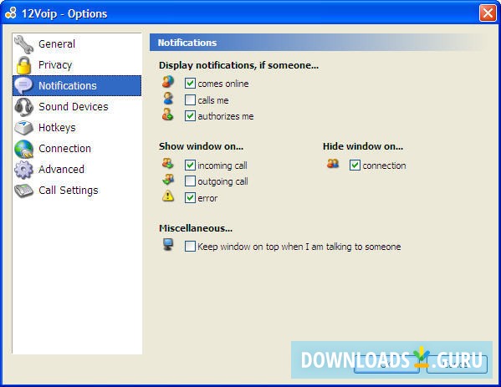Enable 'Keep window on top' checkbox

(190, 247)
